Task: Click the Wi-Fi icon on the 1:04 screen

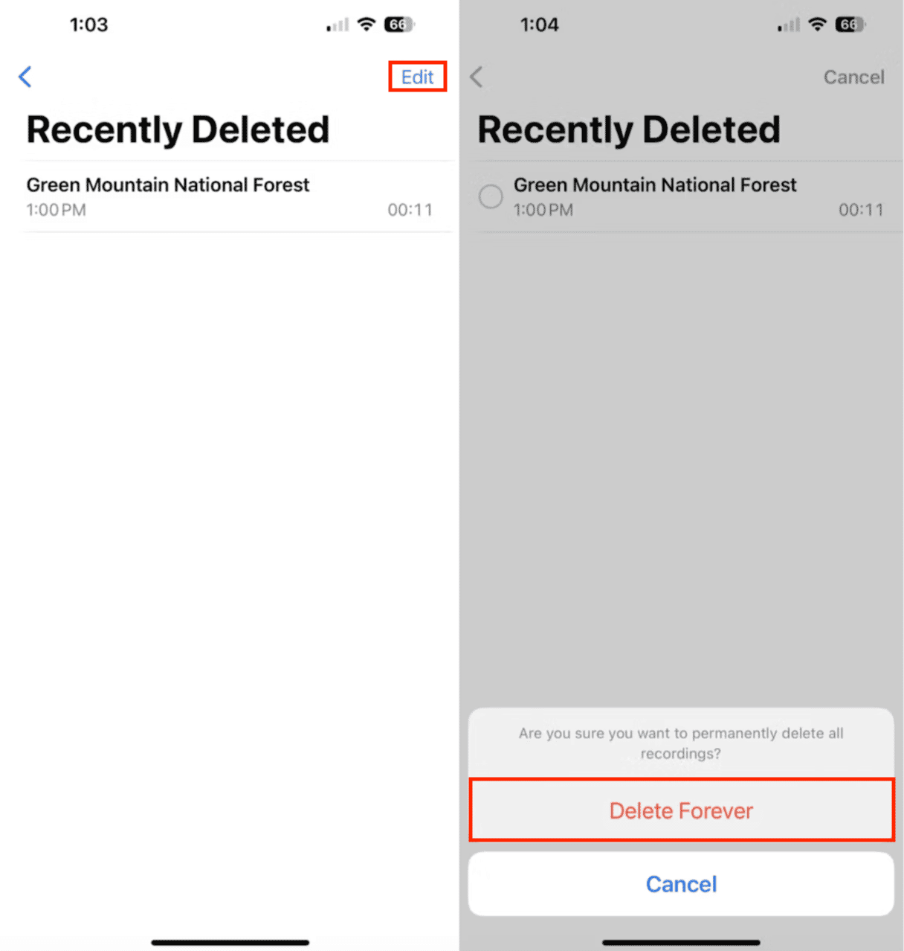Action: pos(817,24)
